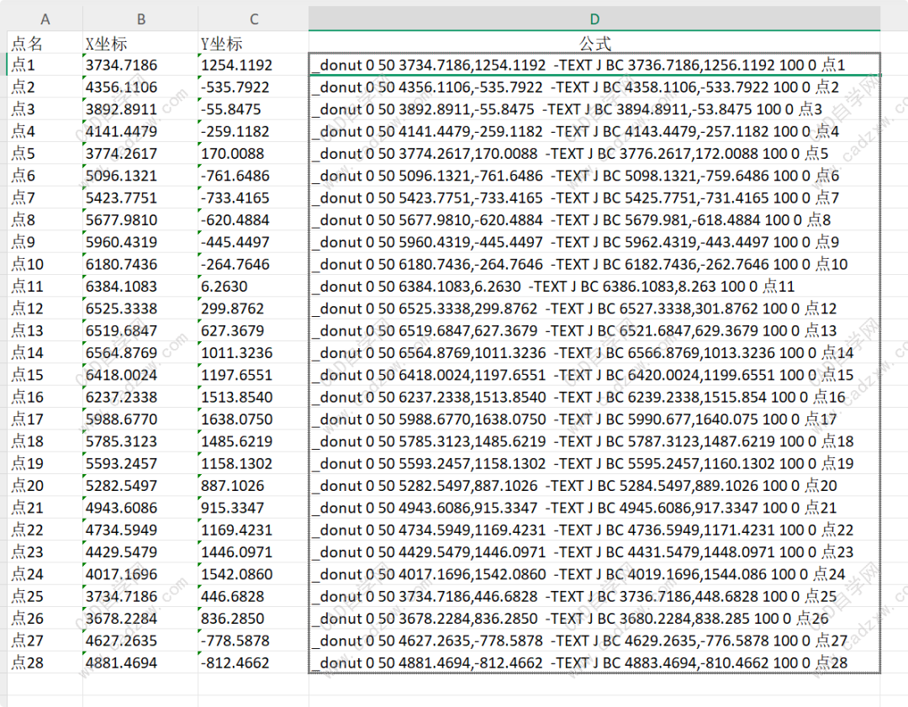Select cell with value 5988.6770
The width and height of the screenshot is (908, 707).
coord(140,419)
